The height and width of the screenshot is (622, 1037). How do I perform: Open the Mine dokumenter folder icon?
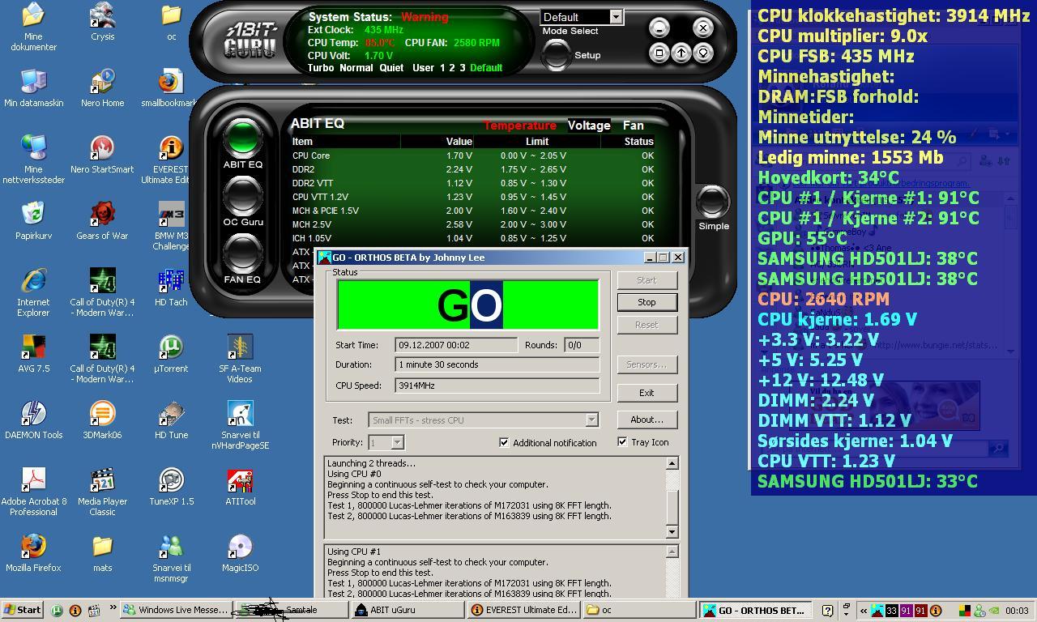coord(33,27)
